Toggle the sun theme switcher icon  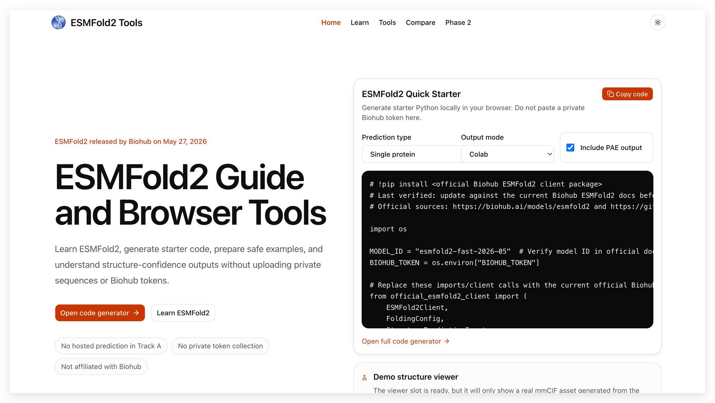pos(658,22)
